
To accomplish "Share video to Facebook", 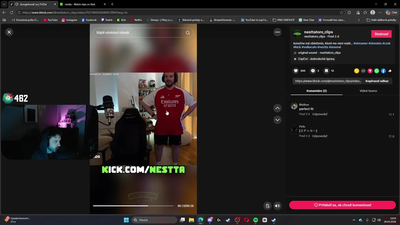I will tap(383, 71).
